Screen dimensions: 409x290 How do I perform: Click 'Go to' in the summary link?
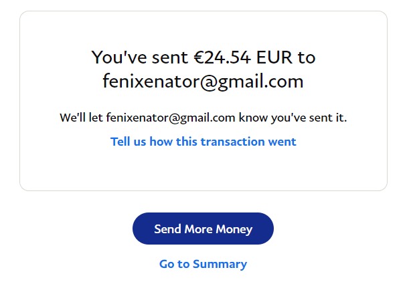[x=174, y=264]
